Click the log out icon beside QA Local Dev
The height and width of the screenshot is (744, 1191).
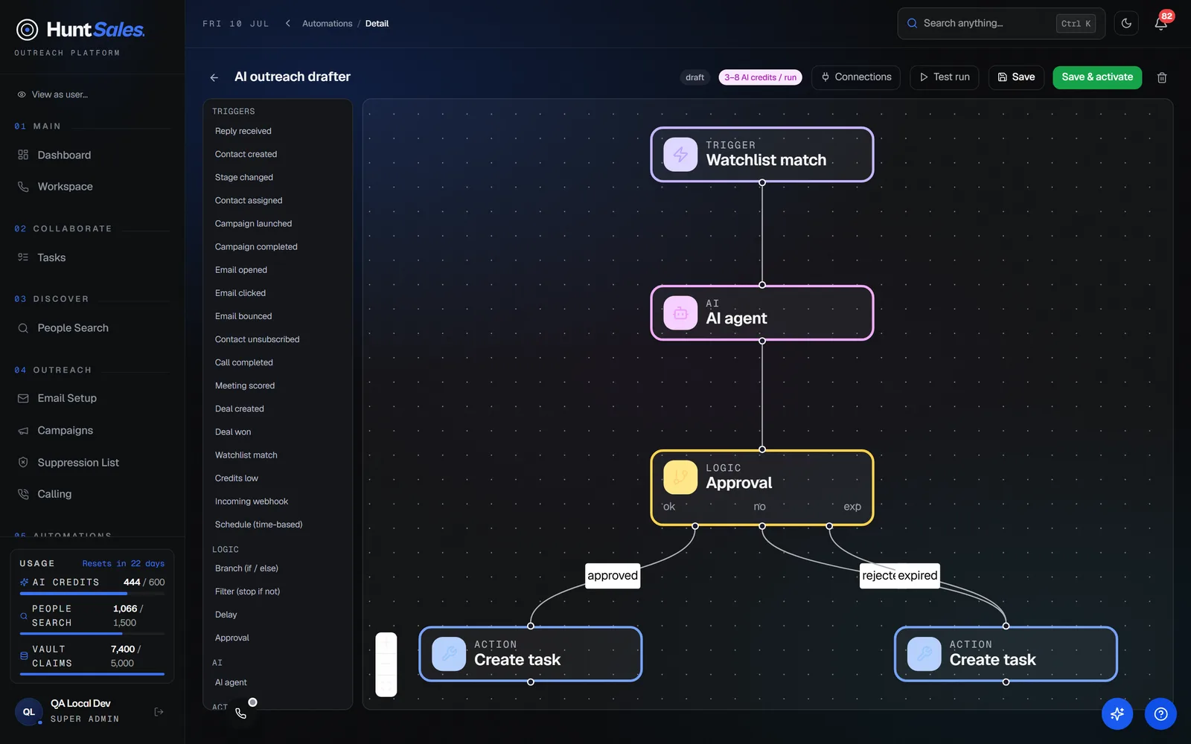[159, 712]
